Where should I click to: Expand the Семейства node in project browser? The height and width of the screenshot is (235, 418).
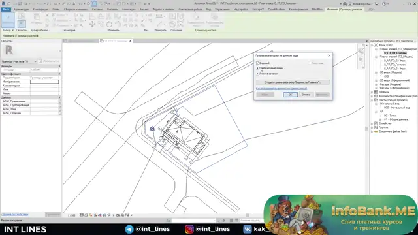(x=372, y=123)
